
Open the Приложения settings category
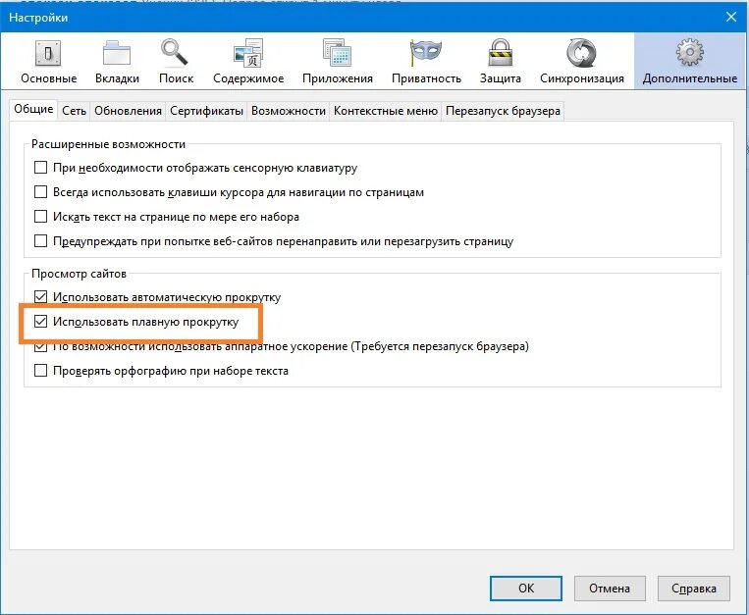click(x=338, y=61)
